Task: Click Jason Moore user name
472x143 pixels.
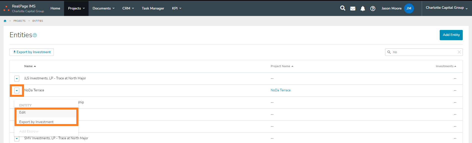Action: tap(391, 8)
